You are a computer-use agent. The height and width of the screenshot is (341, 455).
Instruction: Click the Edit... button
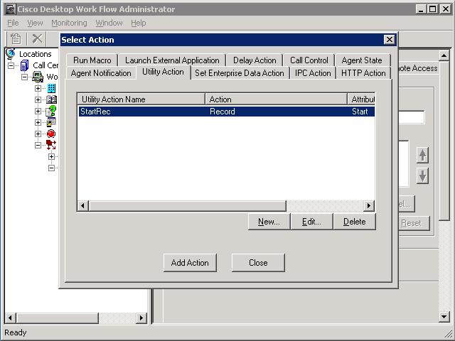click(311, 222)
